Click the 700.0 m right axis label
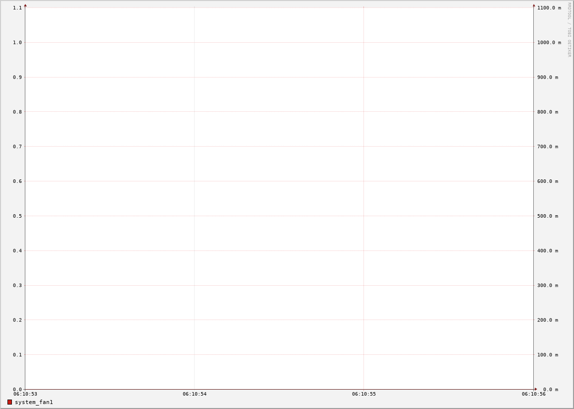The width and height of the screenshot is (574, 409). pos(547,147)
